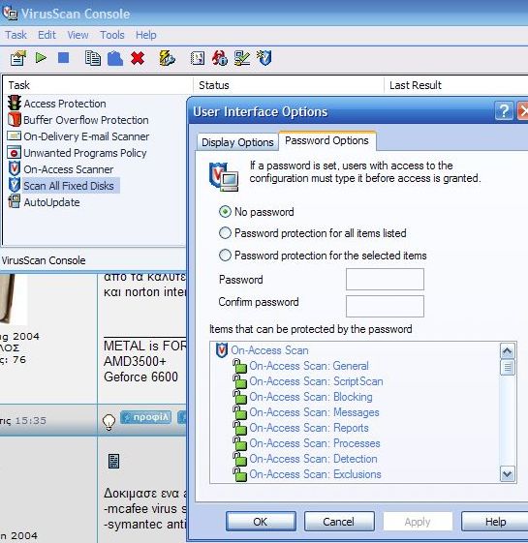The height and width of the screenshot is (543, 528).
Task: Click the Confirm password input field
Action: [385, 306]
